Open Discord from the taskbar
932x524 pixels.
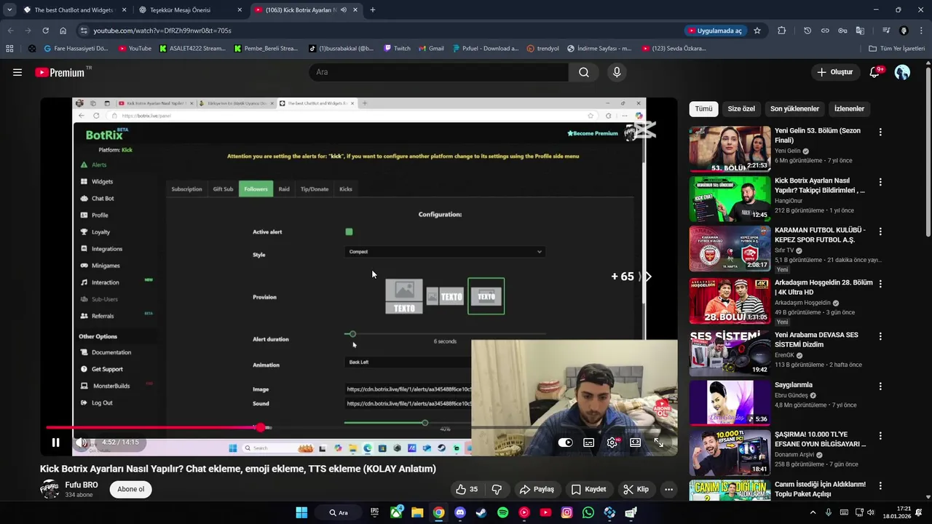point(459,512)
